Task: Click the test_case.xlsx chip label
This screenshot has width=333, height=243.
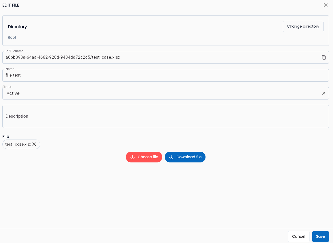Action: coord(18,144)
